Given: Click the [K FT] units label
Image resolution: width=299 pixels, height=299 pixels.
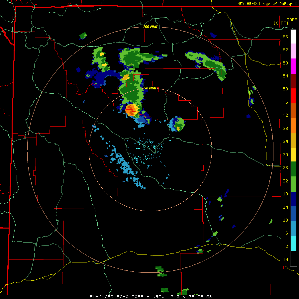Looking at the screenshot, I should click(281, 23).
